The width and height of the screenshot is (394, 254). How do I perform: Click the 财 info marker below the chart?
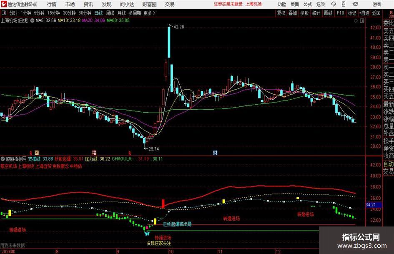tap(215, 153)
